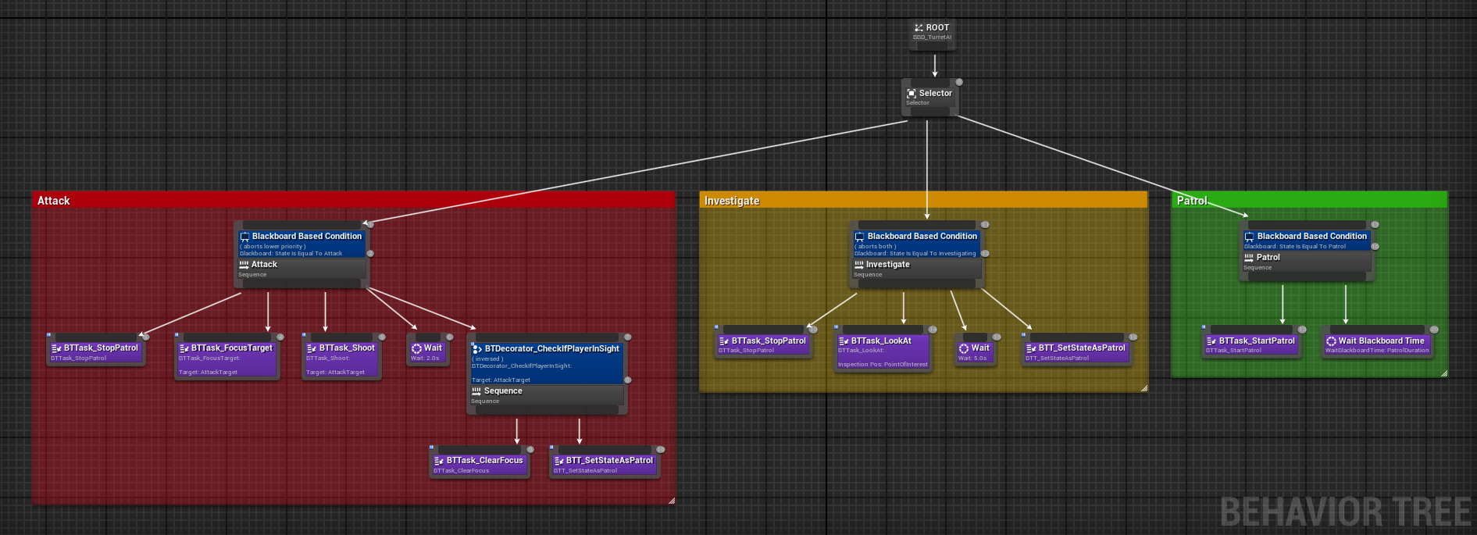
Task: Click the Wait Blackboard Time clock icon
Action: coord(1331,341)
